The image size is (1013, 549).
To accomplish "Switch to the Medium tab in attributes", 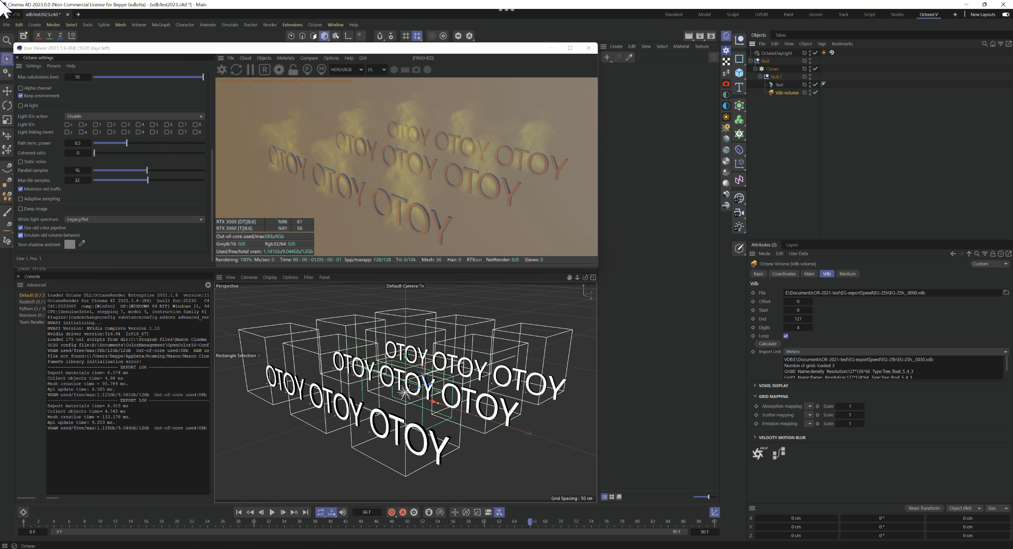I will click(x=848, y=274).
